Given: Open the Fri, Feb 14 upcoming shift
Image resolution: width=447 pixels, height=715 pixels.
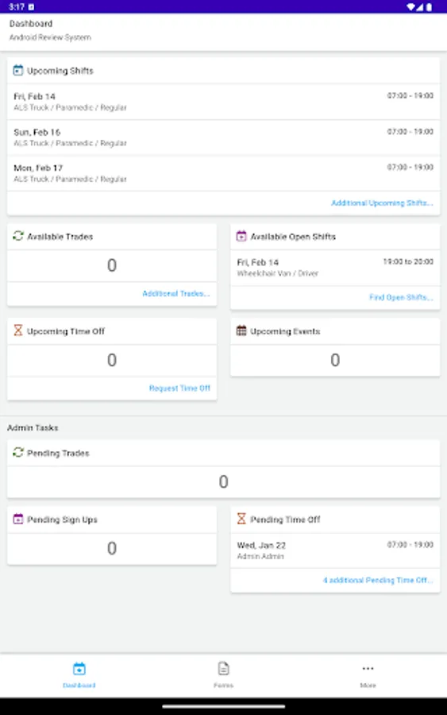Looking at the screenshot, I should click(x=223, y=102).
